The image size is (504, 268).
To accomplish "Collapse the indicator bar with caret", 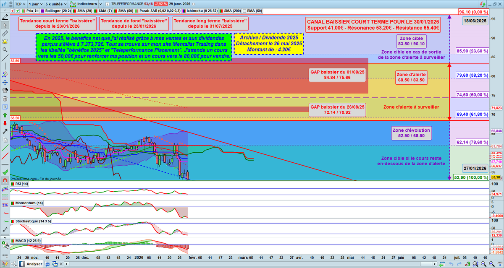I will tap(5, 10).
